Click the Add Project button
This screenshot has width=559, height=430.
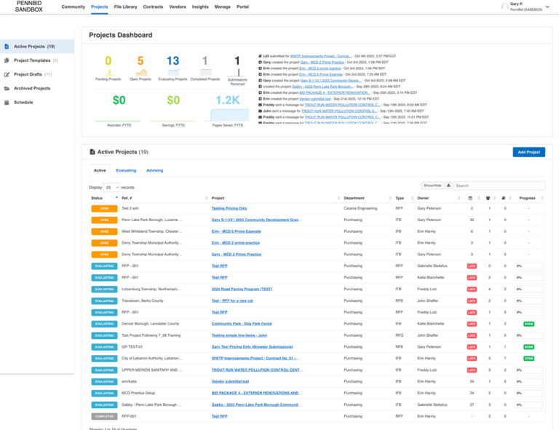528,152
